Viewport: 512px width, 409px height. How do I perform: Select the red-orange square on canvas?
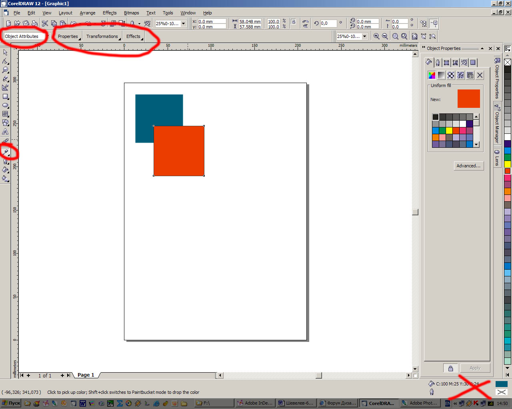[179, 151]
